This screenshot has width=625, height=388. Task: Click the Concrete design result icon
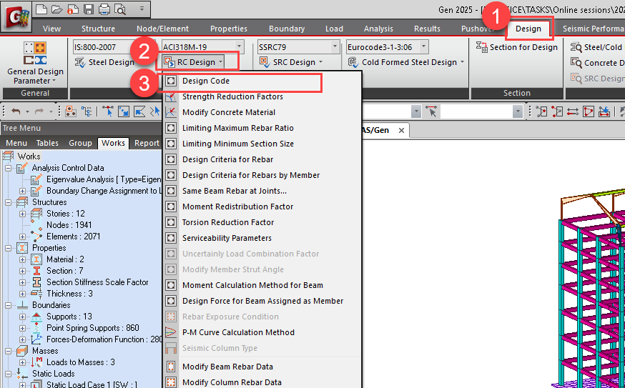point(576,63)
